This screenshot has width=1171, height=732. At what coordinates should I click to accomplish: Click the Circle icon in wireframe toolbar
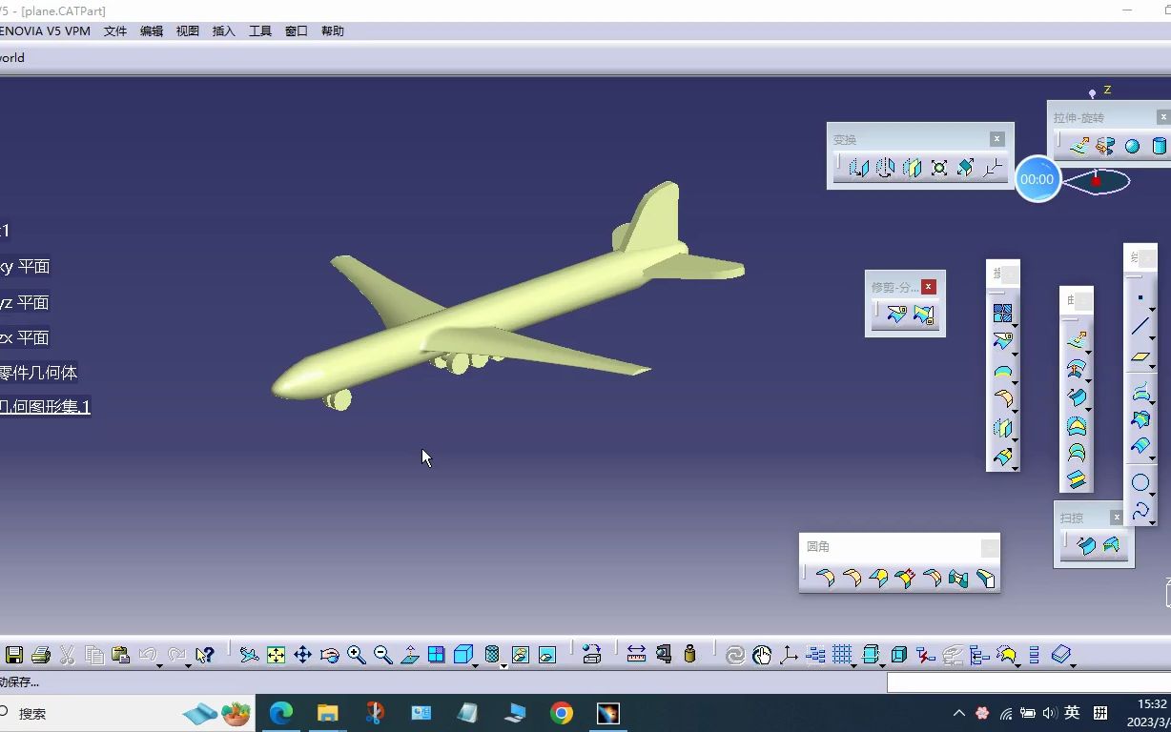(1140, 483)
